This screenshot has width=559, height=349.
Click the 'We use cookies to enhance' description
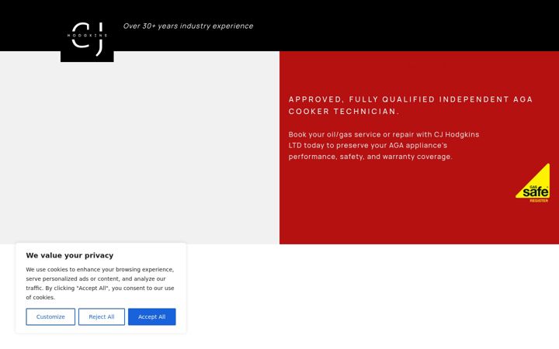coord(100,284)
